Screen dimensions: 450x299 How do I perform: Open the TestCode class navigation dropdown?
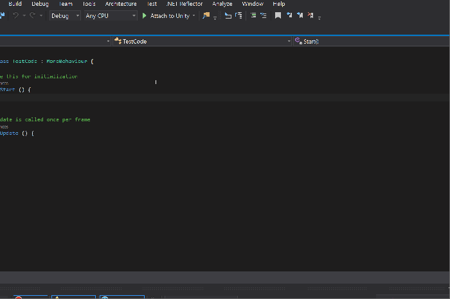tap(203, 42)
